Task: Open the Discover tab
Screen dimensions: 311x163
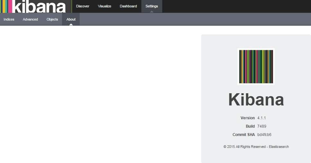Action: pos(83,6)
